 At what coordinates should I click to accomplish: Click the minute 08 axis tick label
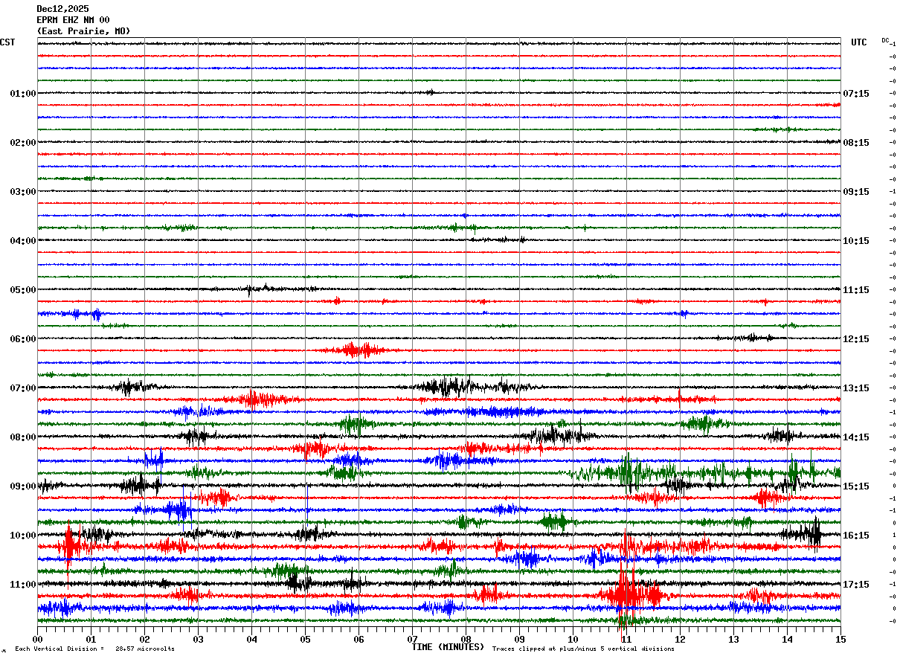466,639
